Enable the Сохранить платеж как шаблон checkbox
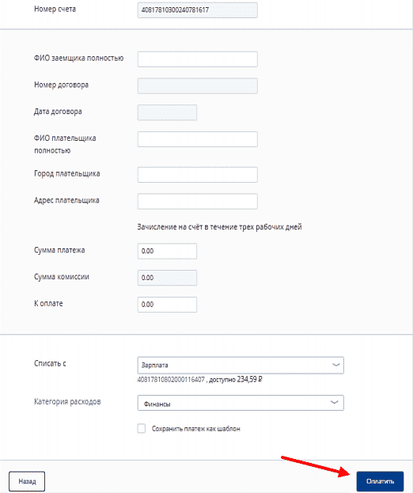 (142, 429)
